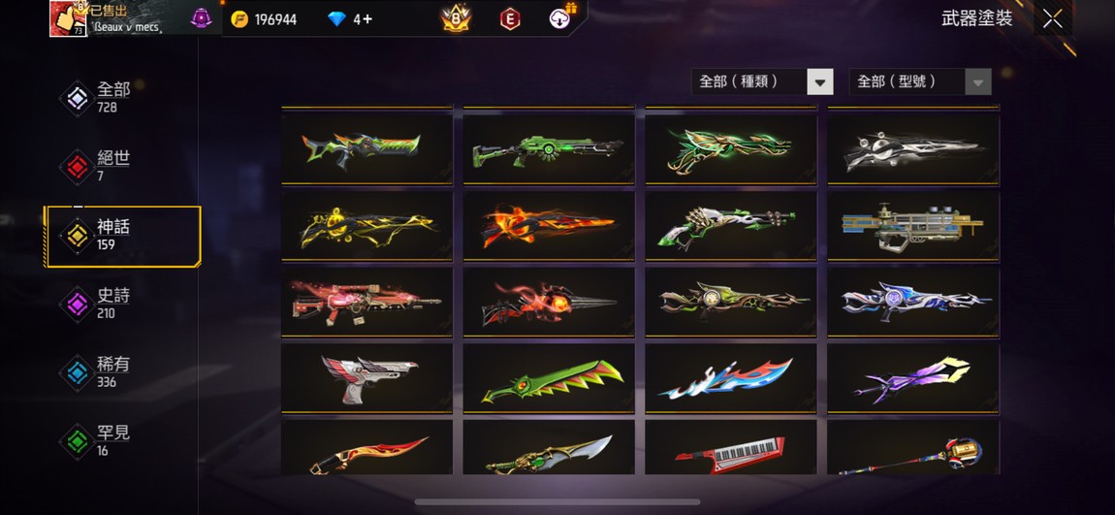Click the gold coin currency icon
This screenshot has height=515, width=1115.
[240, 19]
